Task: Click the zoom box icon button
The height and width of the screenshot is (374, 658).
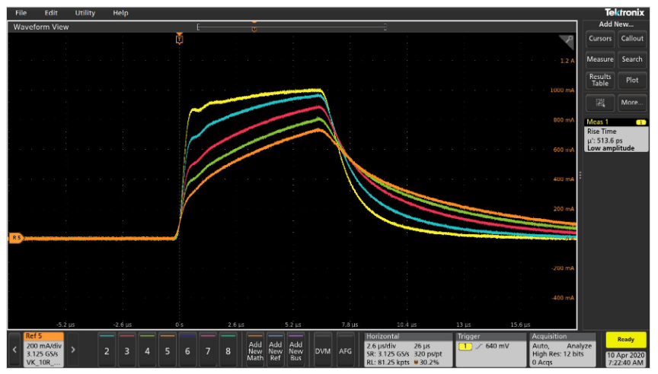Action: click(600, 102)
